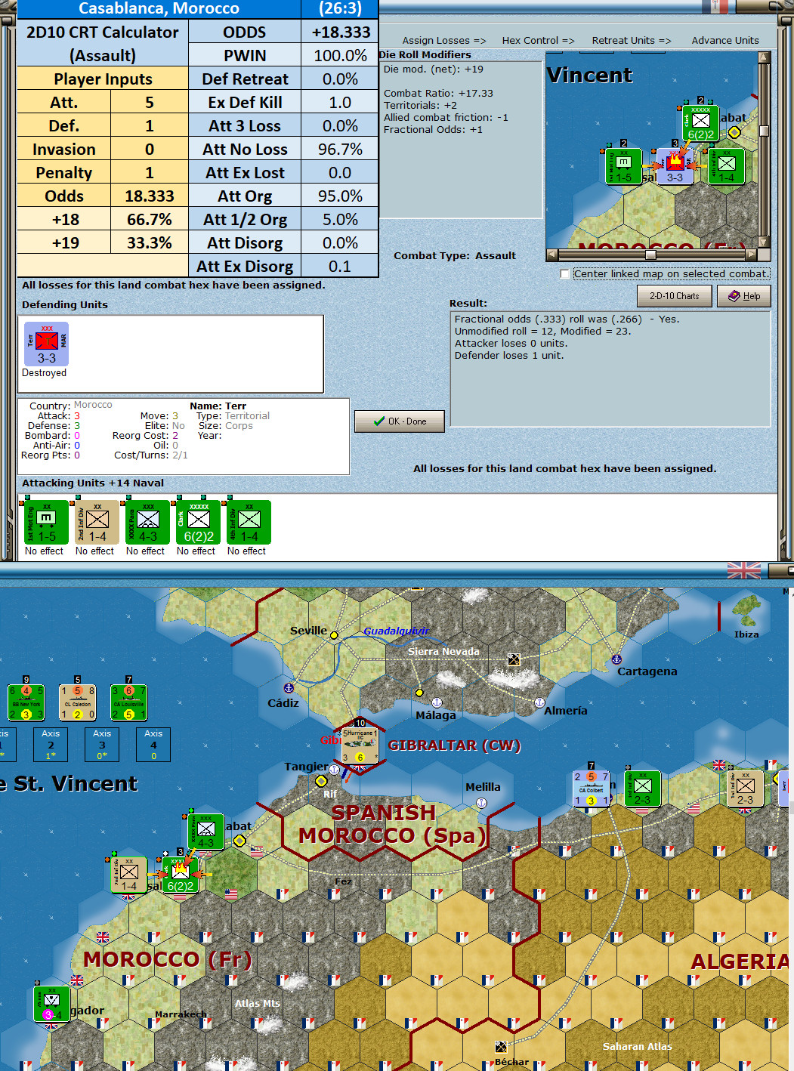The height and width of the screenshot is (1071, 794).
Task: Click the OK - Done button
Action: coord(400,421)
